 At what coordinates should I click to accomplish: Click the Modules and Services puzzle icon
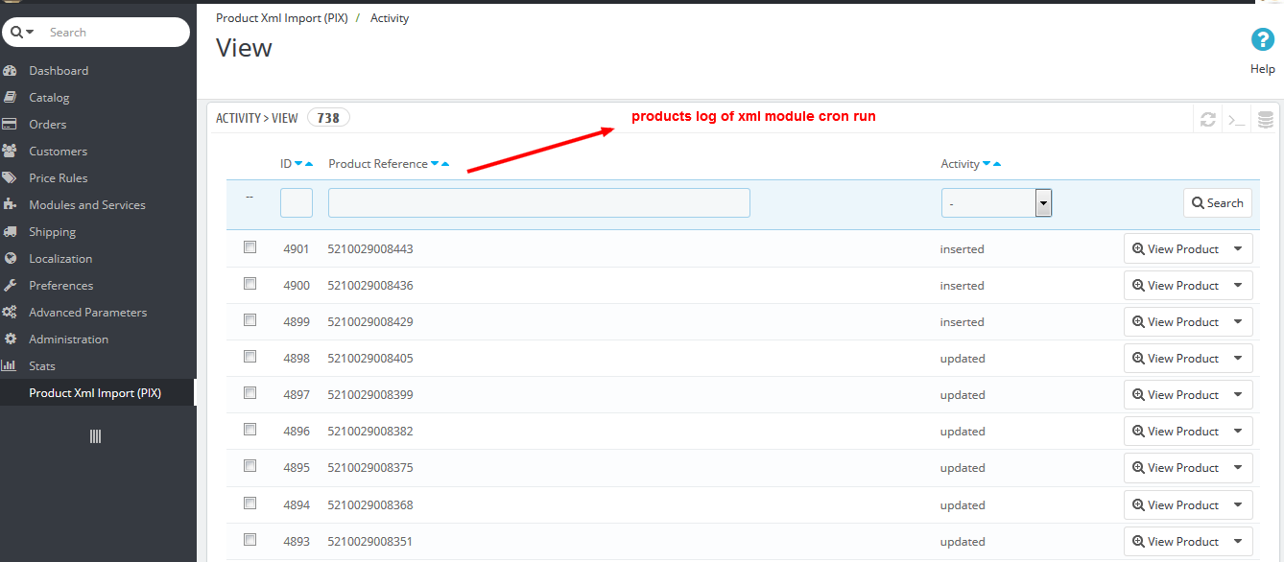point(10,205)
